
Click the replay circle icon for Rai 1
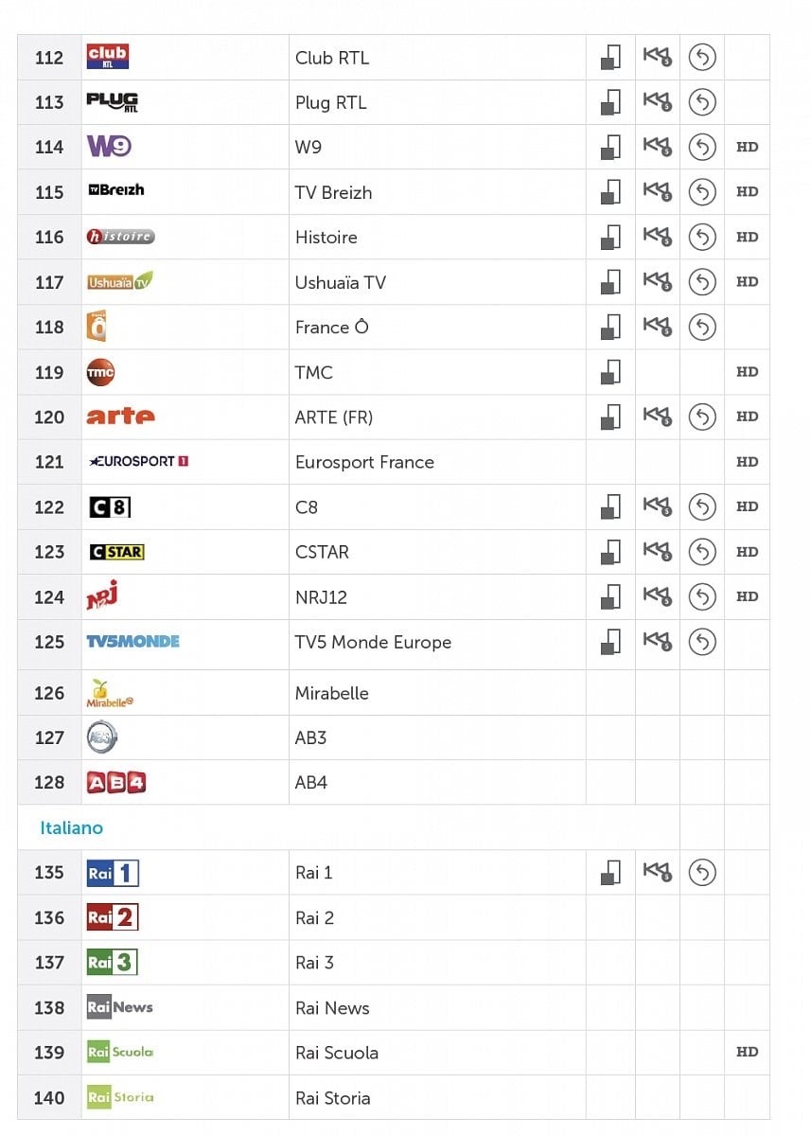[x=701, y=872]
